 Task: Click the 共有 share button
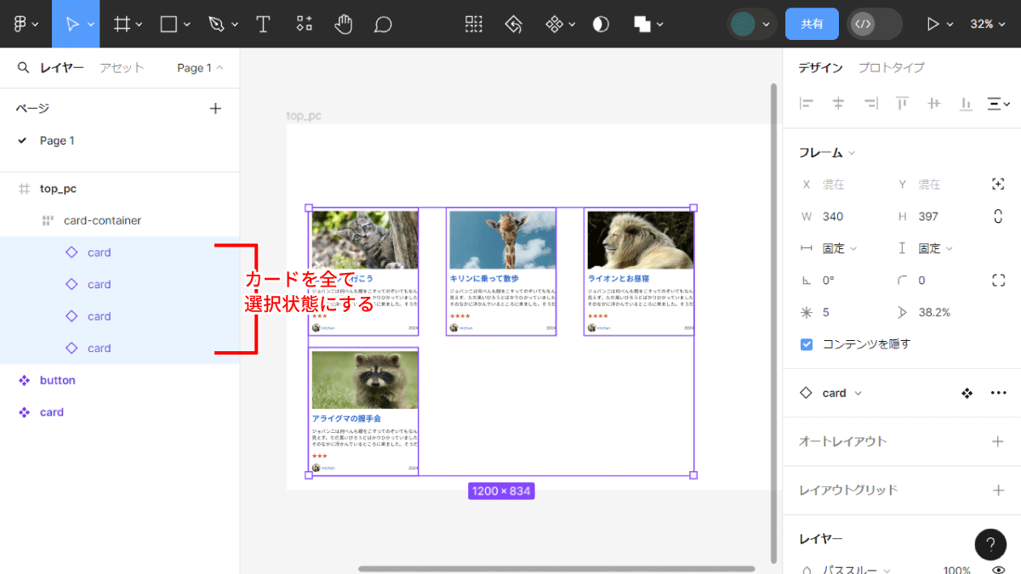pos(812,24)
